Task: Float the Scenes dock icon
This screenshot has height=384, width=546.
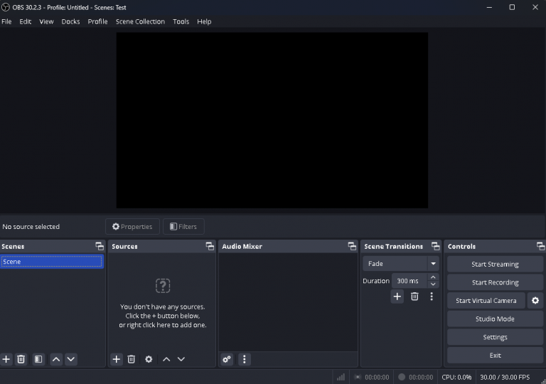Action: [100, 246]
